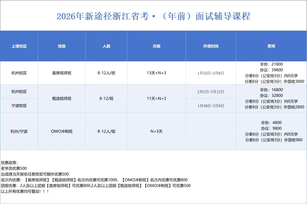Screen dimensions: 307x204
Task: Click the 非协：4800 fee line
Action: click(x=271, y=123)
